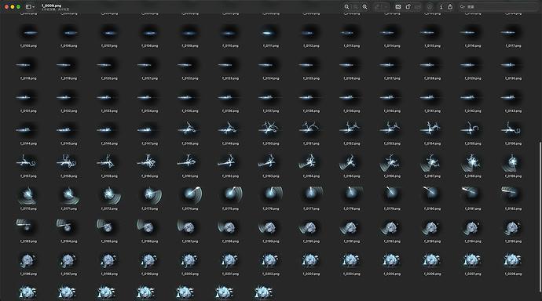Click the file name label f_0199.png
The height and width of the screenshot is (301, 542).
(149, 274)
